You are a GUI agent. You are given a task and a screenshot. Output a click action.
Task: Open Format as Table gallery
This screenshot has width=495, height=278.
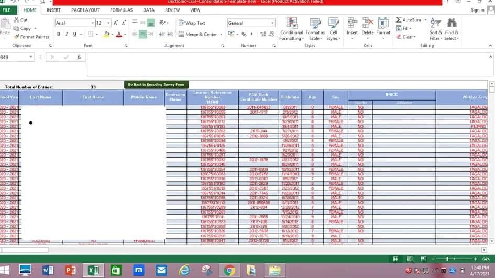tap(315, 29)
